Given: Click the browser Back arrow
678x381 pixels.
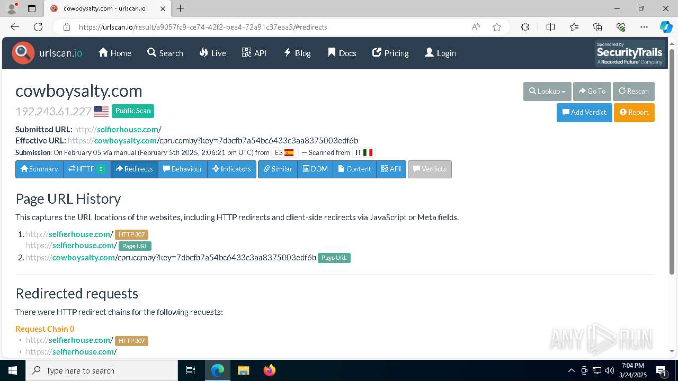Looking at the screenshot, I should coord(15,27).
